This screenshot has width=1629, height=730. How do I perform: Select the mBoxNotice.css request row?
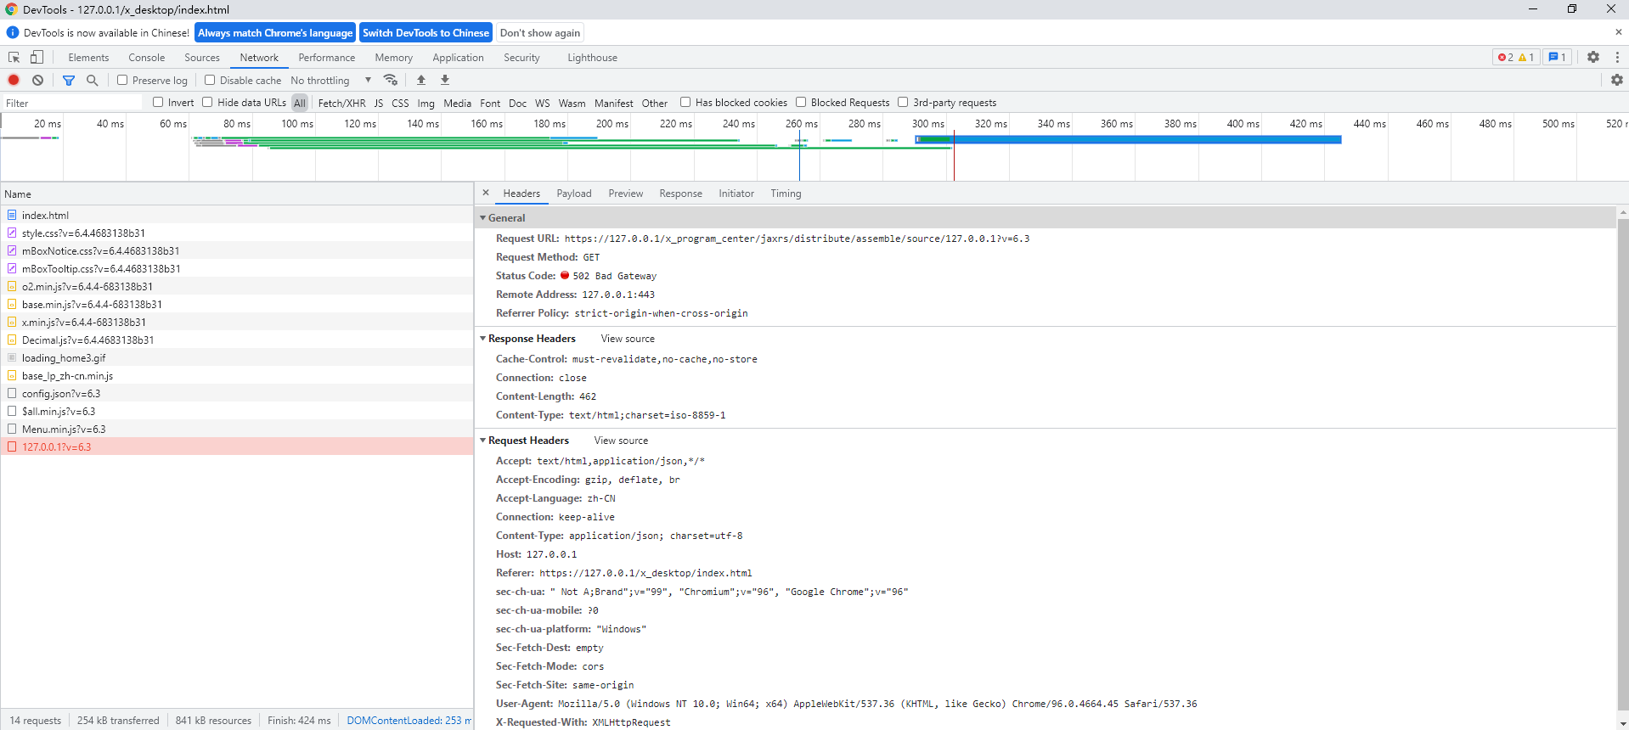pos(237,250)
